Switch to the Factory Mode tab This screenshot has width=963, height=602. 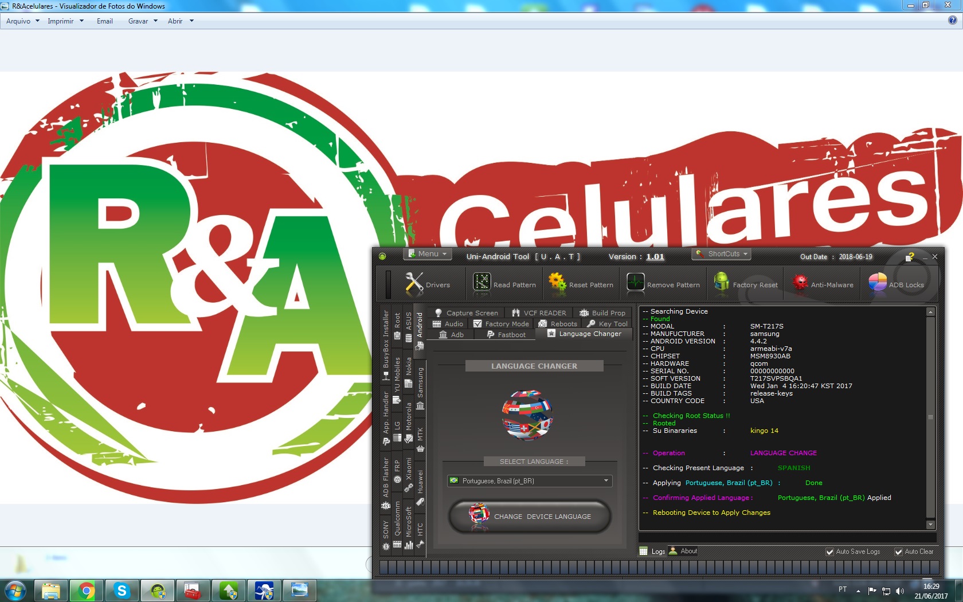coord(501,324)
